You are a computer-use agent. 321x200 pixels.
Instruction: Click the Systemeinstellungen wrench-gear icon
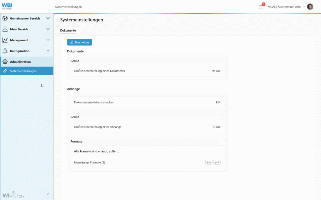[6, 71]
